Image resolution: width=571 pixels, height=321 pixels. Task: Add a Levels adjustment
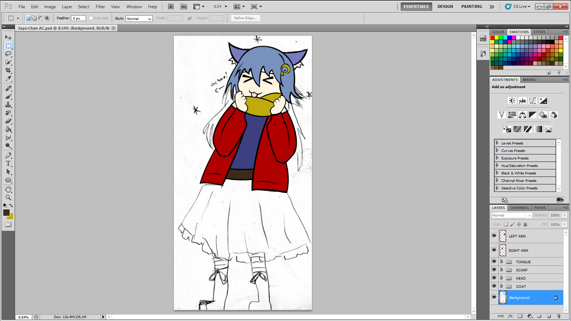(x=522, y=101)
